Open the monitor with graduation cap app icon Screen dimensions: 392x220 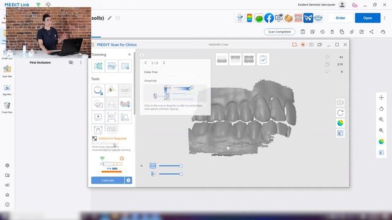279,18
